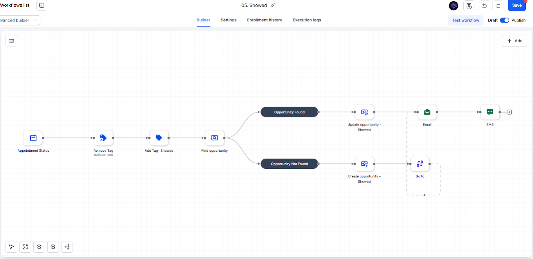Switch to the Settings tab
Image resolution: width=533 pixels, height=259 pixels.
tap(229, 20)
